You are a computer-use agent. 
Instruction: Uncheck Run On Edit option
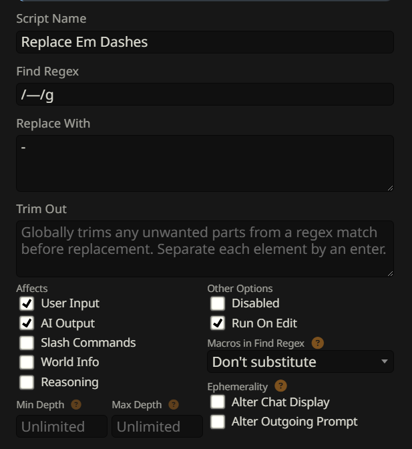(x=218, y=323)
